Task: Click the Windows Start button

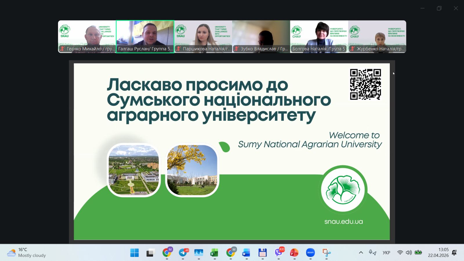Action: click(x=134, y=253)
